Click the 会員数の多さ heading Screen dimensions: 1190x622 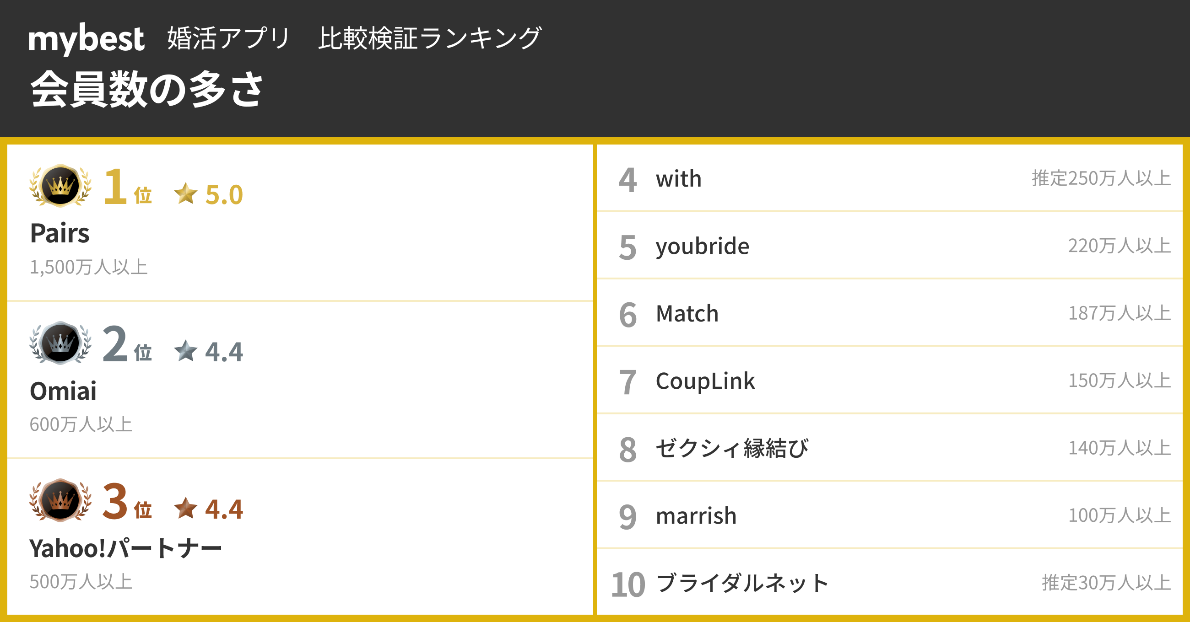[147, 89]
